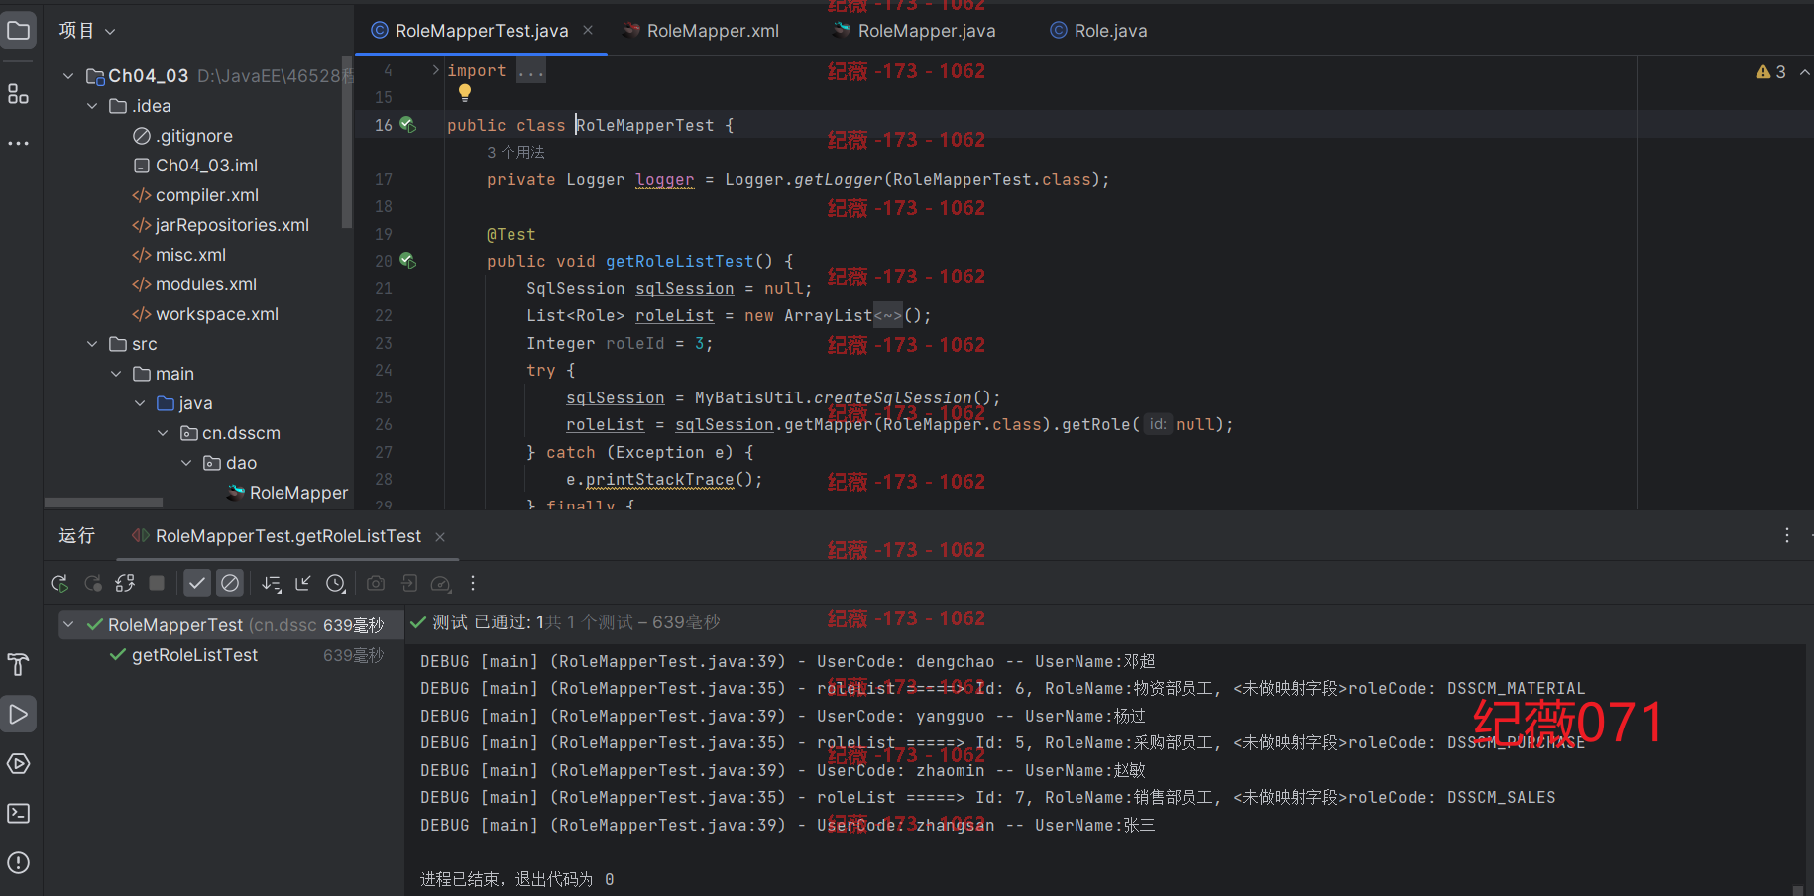This screenshot has height=896, width=1814.
Task: Collapse the main folder
Action: [116, 374]
